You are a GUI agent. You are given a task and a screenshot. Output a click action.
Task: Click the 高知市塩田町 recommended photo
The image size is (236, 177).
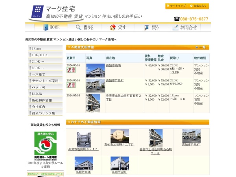[x=84, y=138]
